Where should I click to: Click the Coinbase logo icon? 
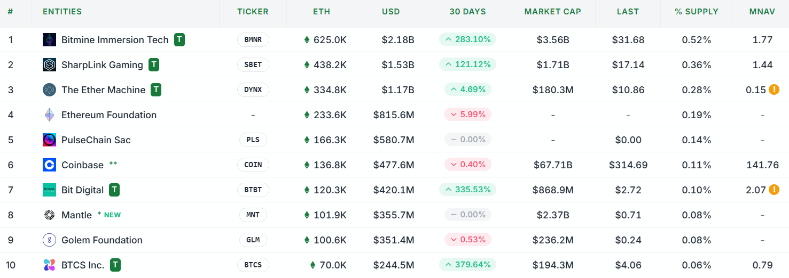pyautogui.click(x=49, y=165)
